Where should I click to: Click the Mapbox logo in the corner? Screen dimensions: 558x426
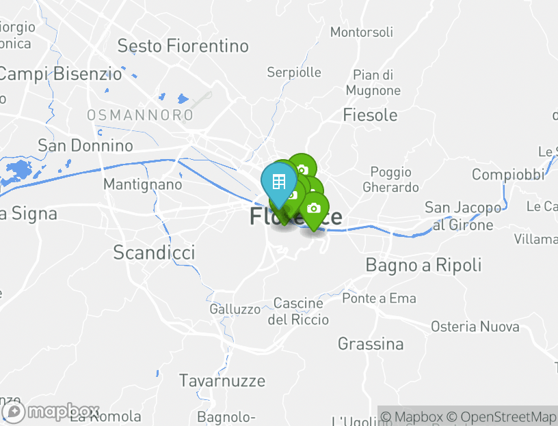tap(50, 412)
